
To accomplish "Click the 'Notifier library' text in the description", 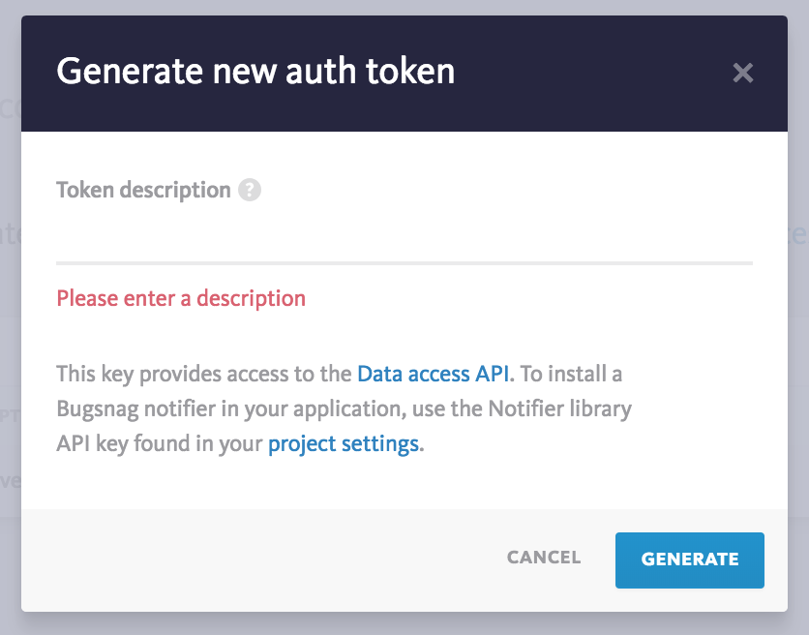I will tap(559, 408).
